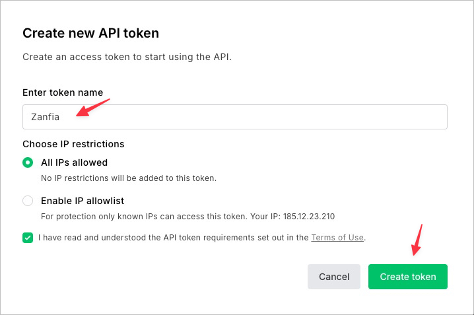Click the "All IPs allowed" label text
The height and width of the screenshot is (315, 474).
tap(74, 162)
